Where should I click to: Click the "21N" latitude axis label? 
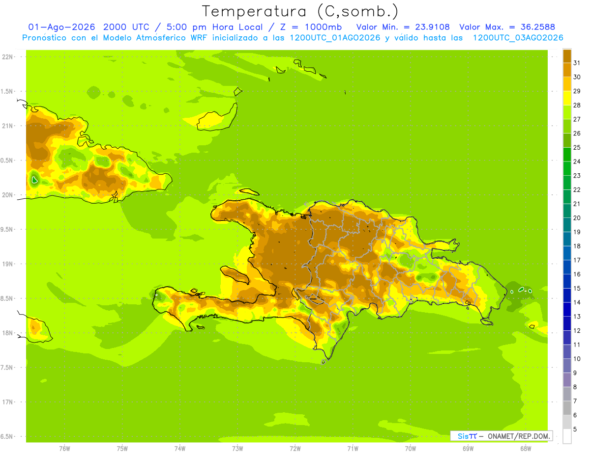7,126
